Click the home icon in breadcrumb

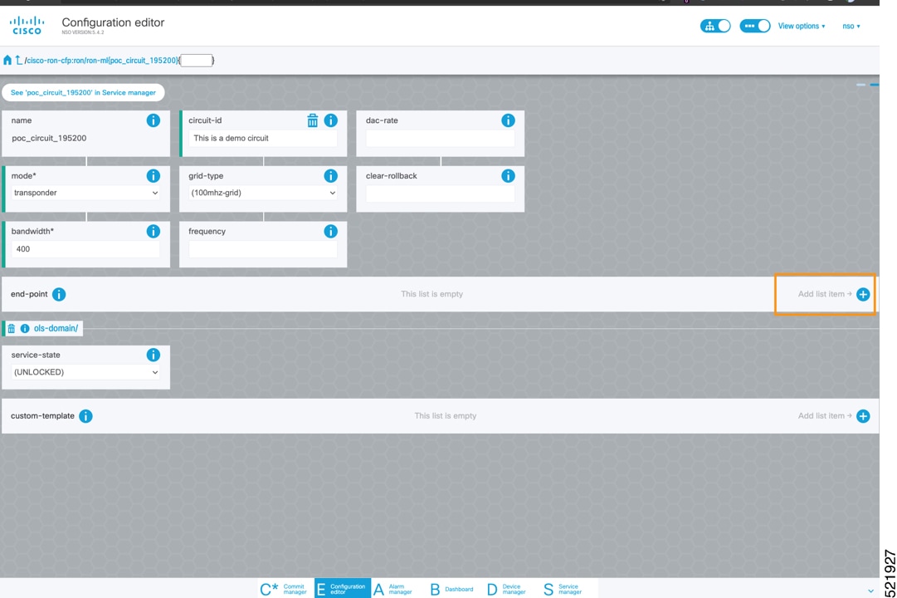pos(7,60)
